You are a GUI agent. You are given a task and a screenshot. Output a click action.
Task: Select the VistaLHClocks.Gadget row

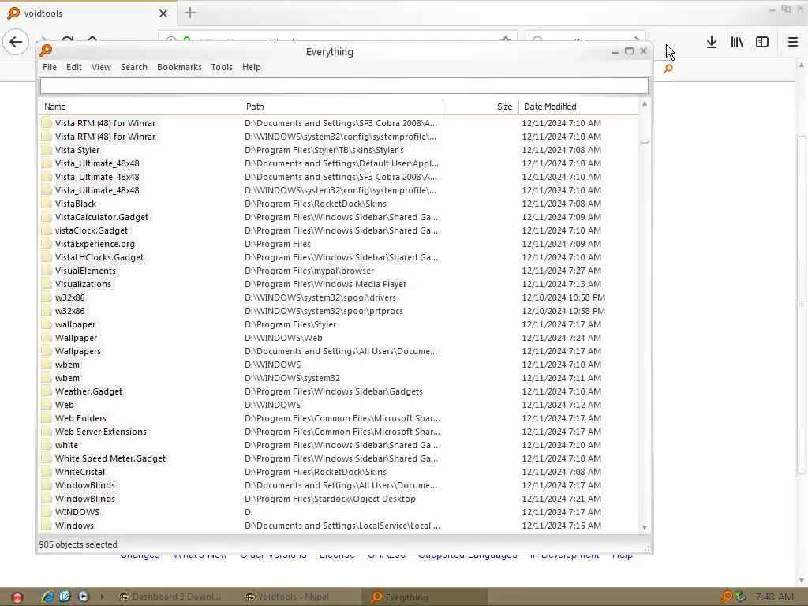coord(339,257)
